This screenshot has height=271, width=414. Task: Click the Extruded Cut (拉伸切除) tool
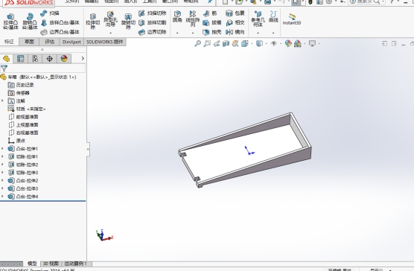pyautogui.click(x=92, y=22)
